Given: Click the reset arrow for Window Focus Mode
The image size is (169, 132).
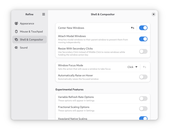Looking at the screenshot, I should (x=144, y=67).
